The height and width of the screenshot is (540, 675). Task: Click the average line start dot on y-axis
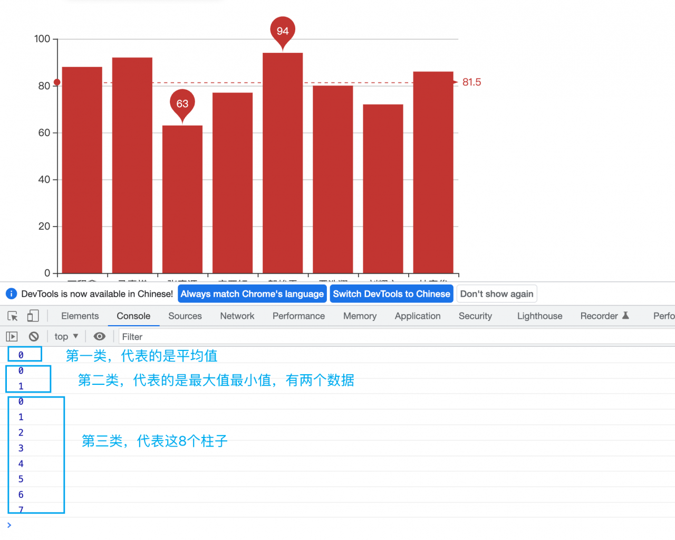pyautogui.click(x=57, y=82)
